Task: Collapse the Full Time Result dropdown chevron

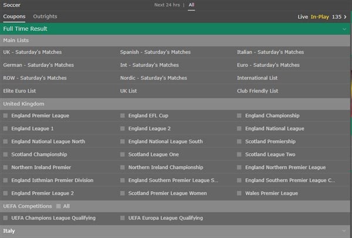Action: pyautogui.click(x=344, y=29)
